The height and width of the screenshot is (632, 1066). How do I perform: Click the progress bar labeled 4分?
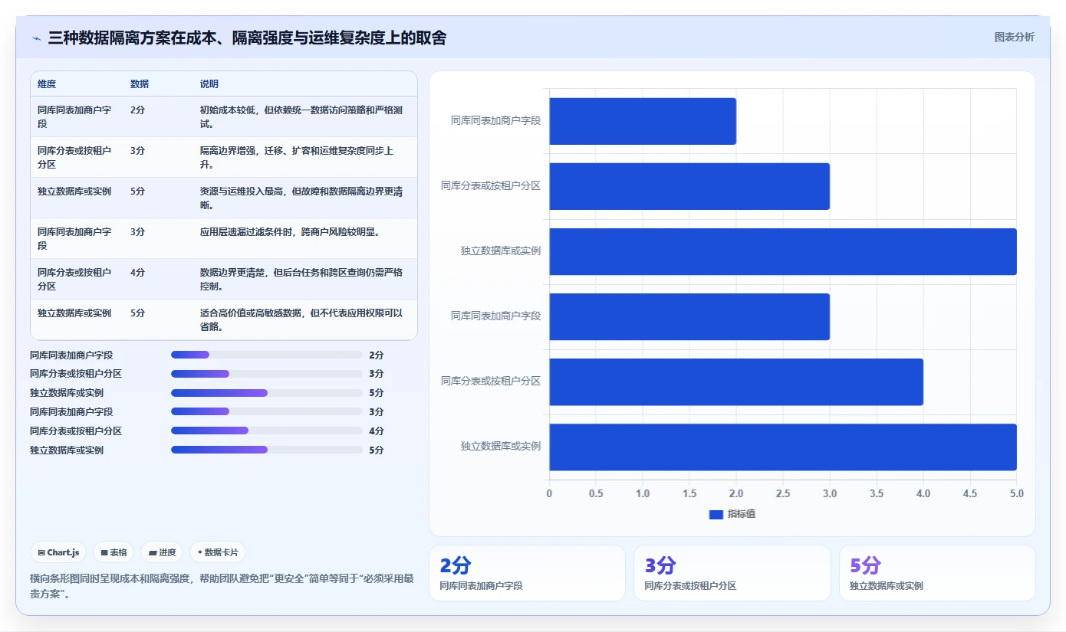(x=266, y=431)
